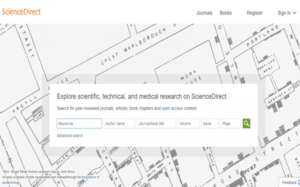The height and width of the screenshot is (187, 300).
Task: Click the Page number field
Action: pyautogui.click(x=230, y=123)
